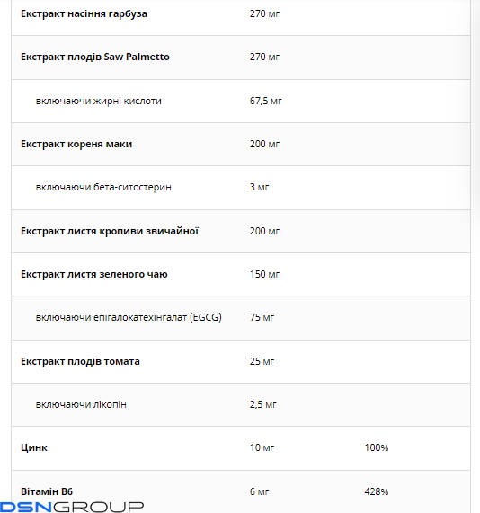Image resolution: width=480 pixels, height=513 pixels.
Task: Click Екстракт листя кропиви звичайної label
Action: tap(110, 231)
